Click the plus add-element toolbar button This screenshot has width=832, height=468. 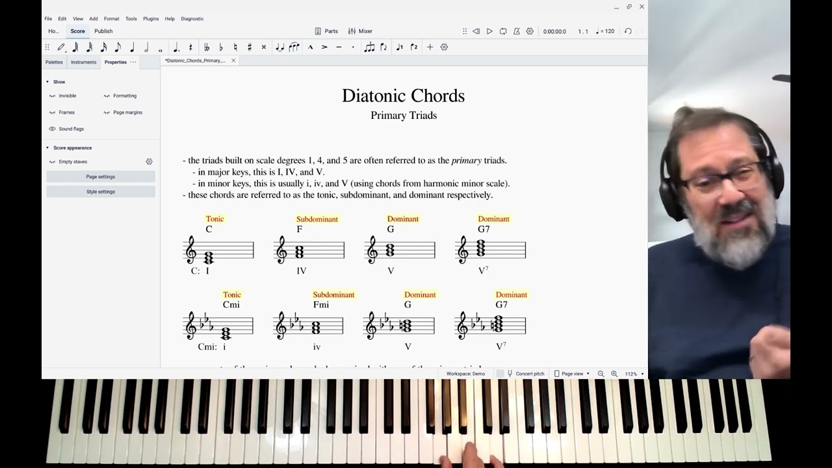tap(430, 47)
